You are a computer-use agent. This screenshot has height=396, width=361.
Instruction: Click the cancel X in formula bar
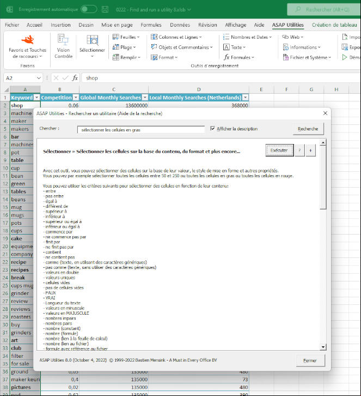(56, 78)
